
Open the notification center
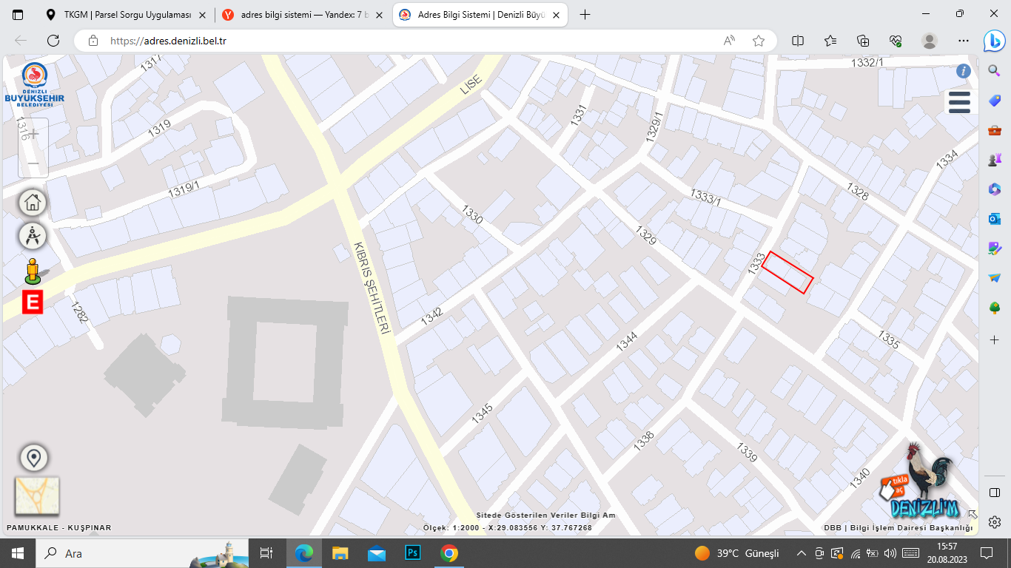pyautogui.click(x=986, y=553)
